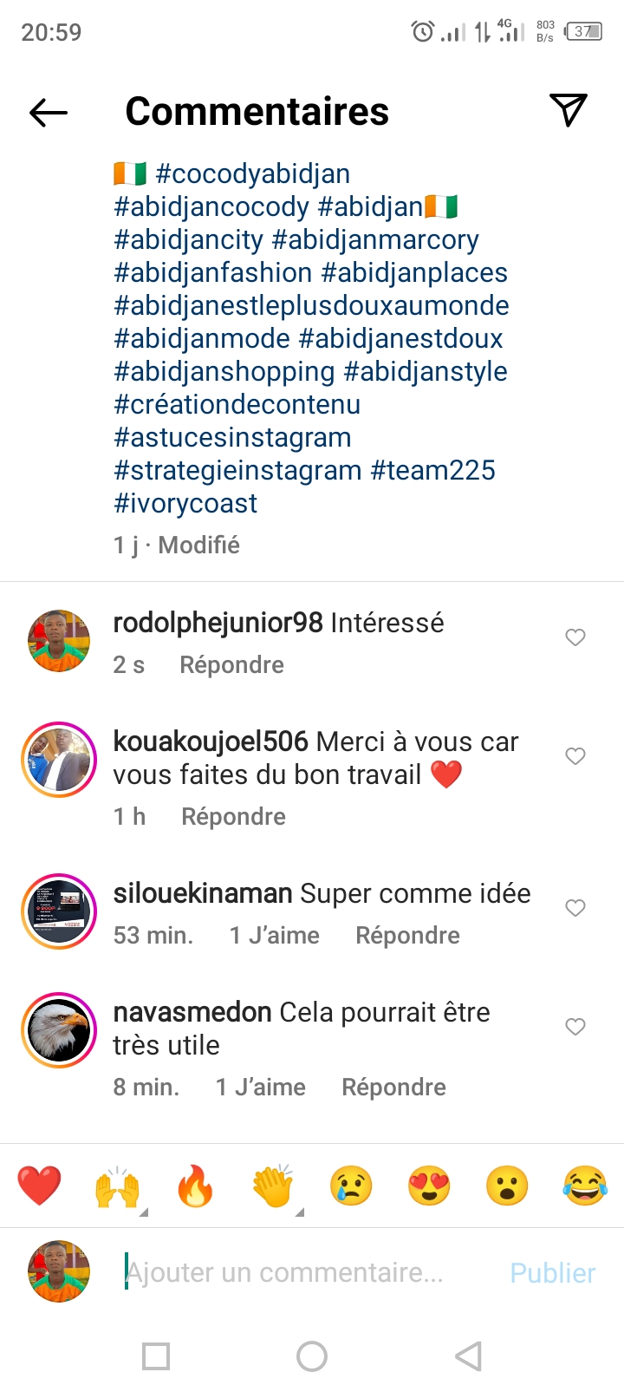This screenshot has height=1398, width=624.
Task: Insert the clapping hands emoji
Action: (273, 1186)
